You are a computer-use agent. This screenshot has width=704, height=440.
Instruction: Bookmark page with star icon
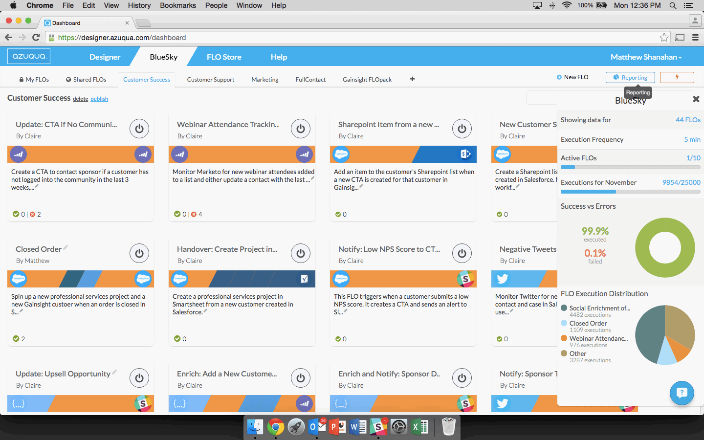pos(664,37)
